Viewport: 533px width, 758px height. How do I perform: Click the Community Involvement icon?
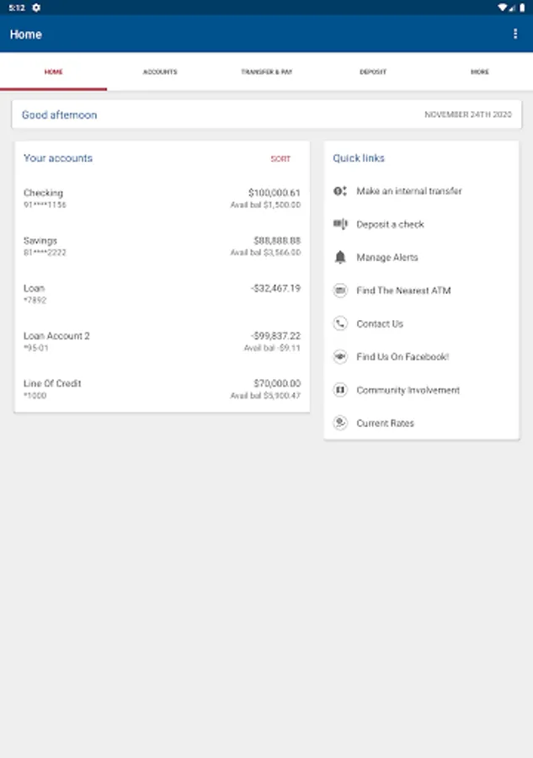340,390
